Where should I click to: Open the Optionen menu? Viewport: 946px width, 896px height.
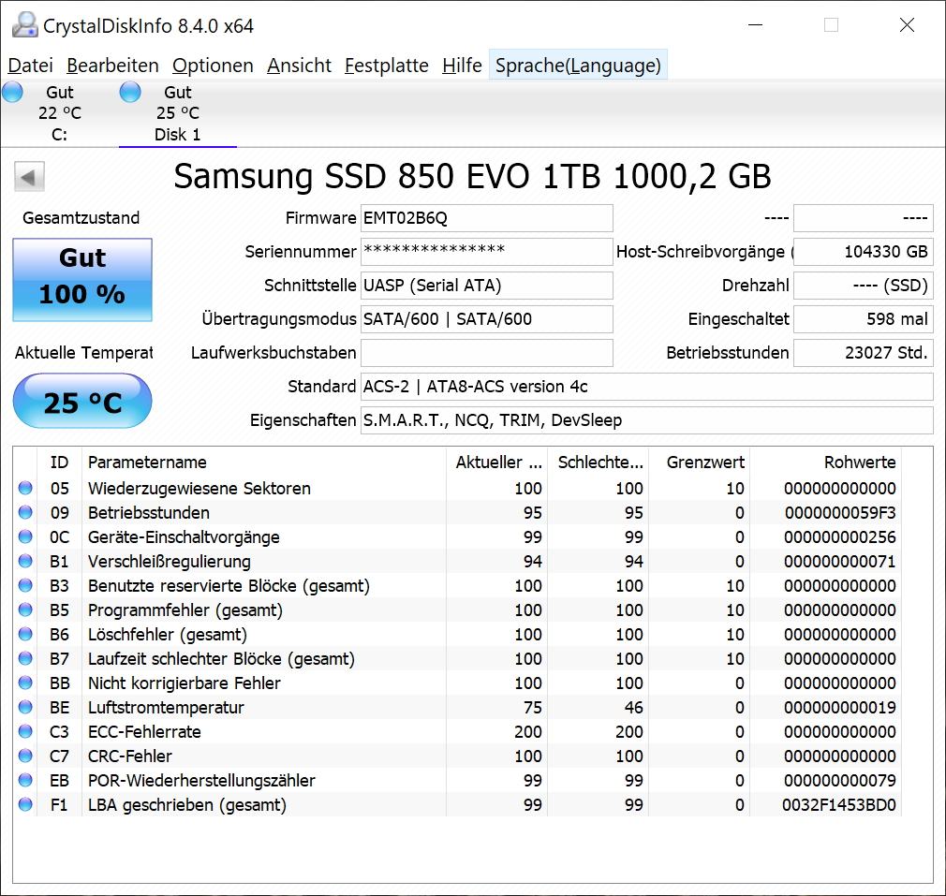click(213, 66)
